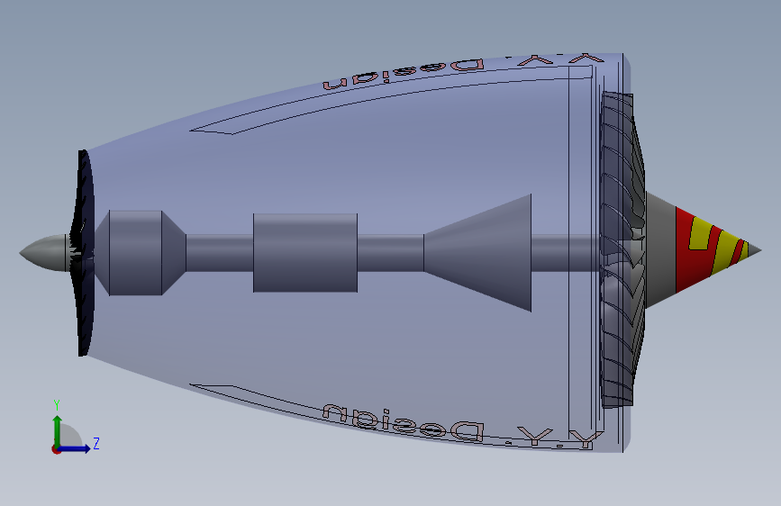The height and width of the screenshot is (506, 781).
Task: Select the thin central shaft between the cylinders
Action: 220,253
